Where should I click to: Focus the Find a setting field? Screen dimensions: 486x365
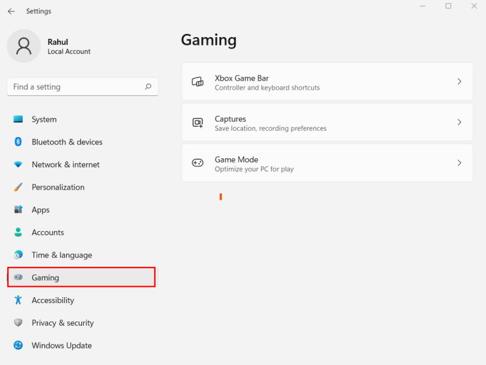point(83,87)
